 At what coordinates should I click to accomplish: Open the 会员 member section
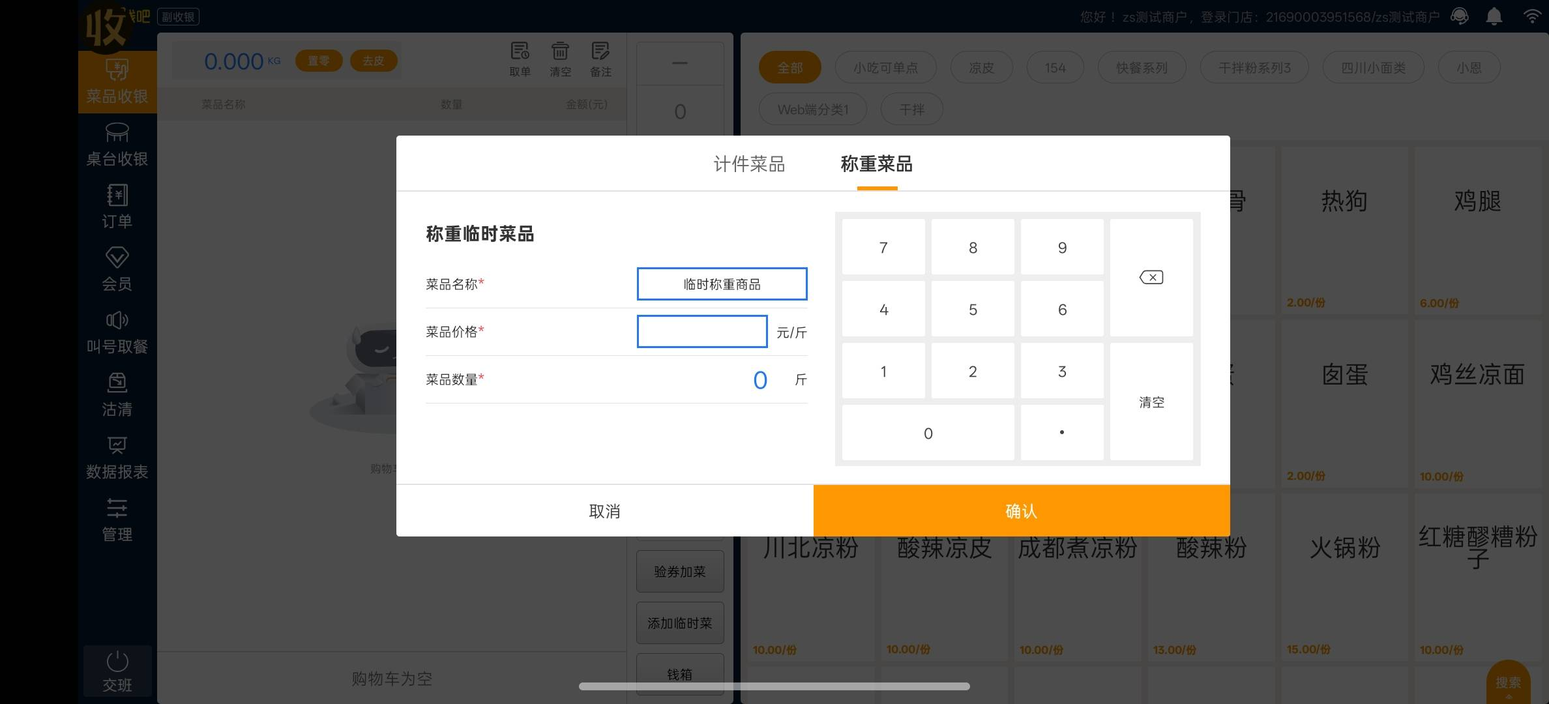pyautogui.click(x=117, y=269)
